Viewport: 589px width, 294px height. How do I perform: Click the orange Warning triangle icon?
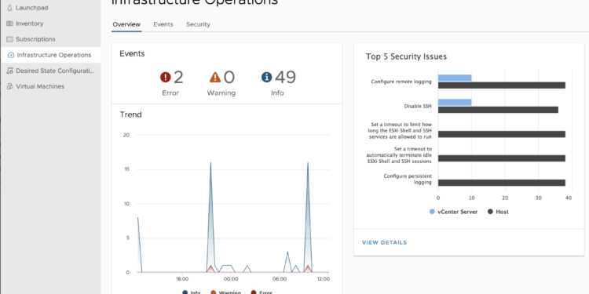(215, 78)
